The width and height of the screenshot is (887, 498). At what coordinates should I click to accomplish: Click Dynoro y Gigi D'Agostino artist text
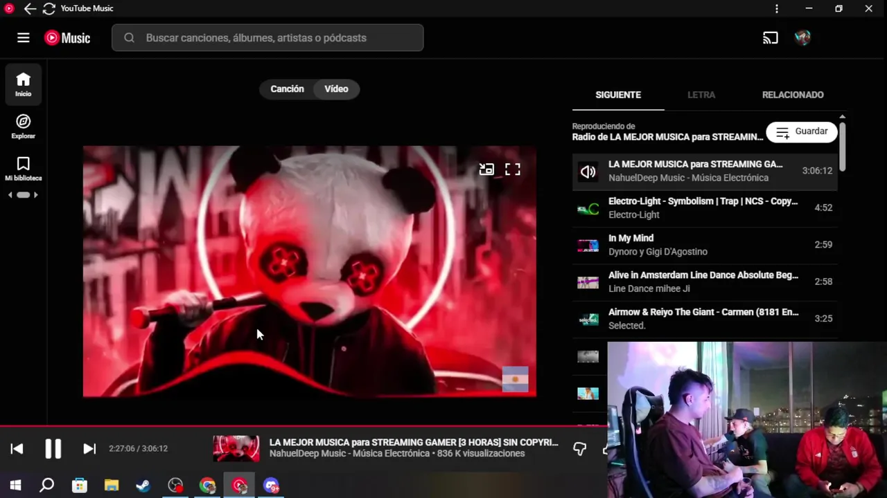point(658,252)
